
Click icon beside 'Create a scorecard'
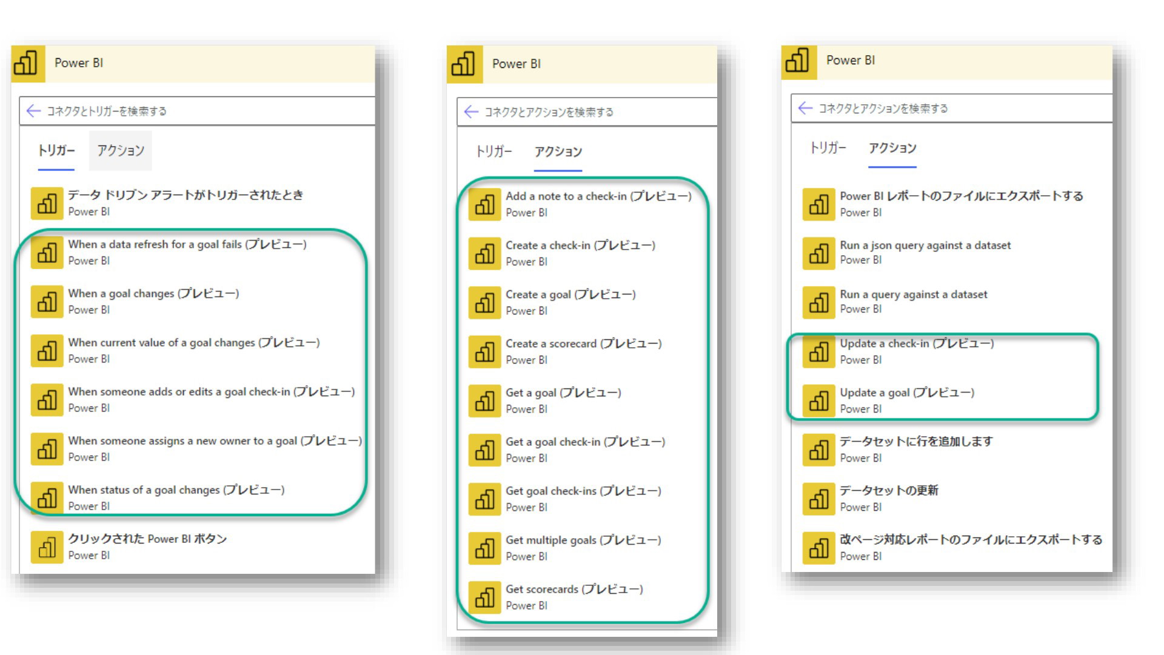[485, 351]
